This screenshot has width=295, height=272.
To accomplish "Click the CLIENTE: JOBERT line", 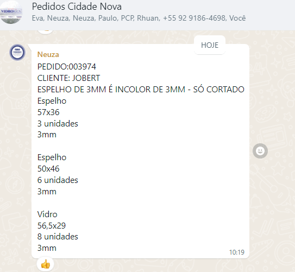I will (x=68, y=78).
